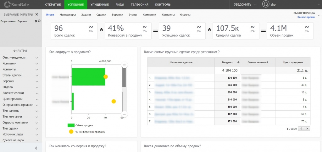
Task: Click trend indicator on Всего сделок card
Action: click(91, 29)
